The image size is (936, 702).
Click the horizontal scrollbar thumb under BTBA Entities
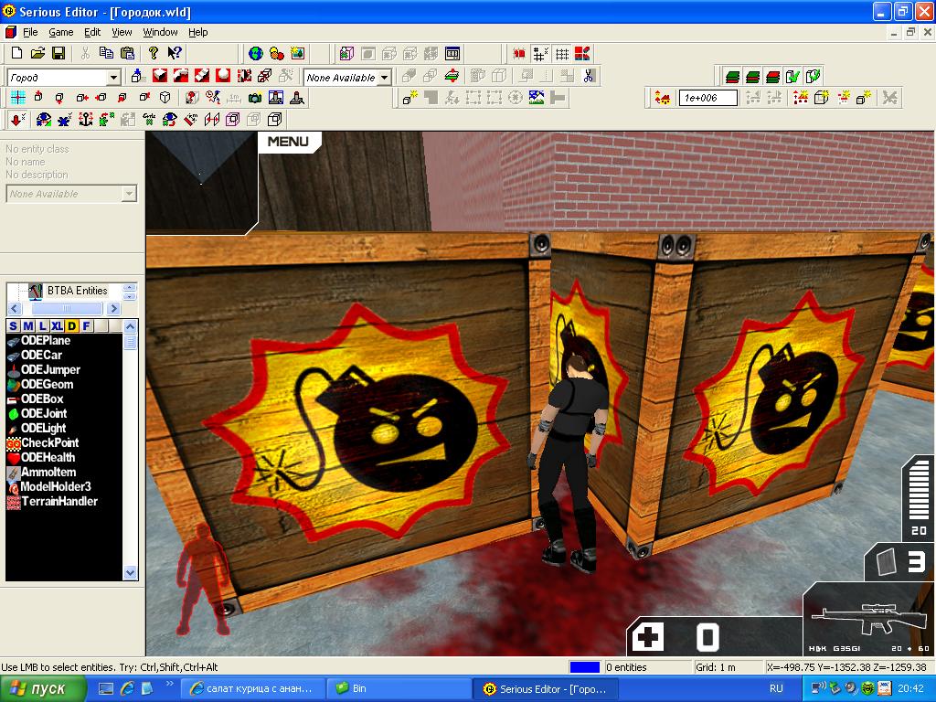coord(66,309)
